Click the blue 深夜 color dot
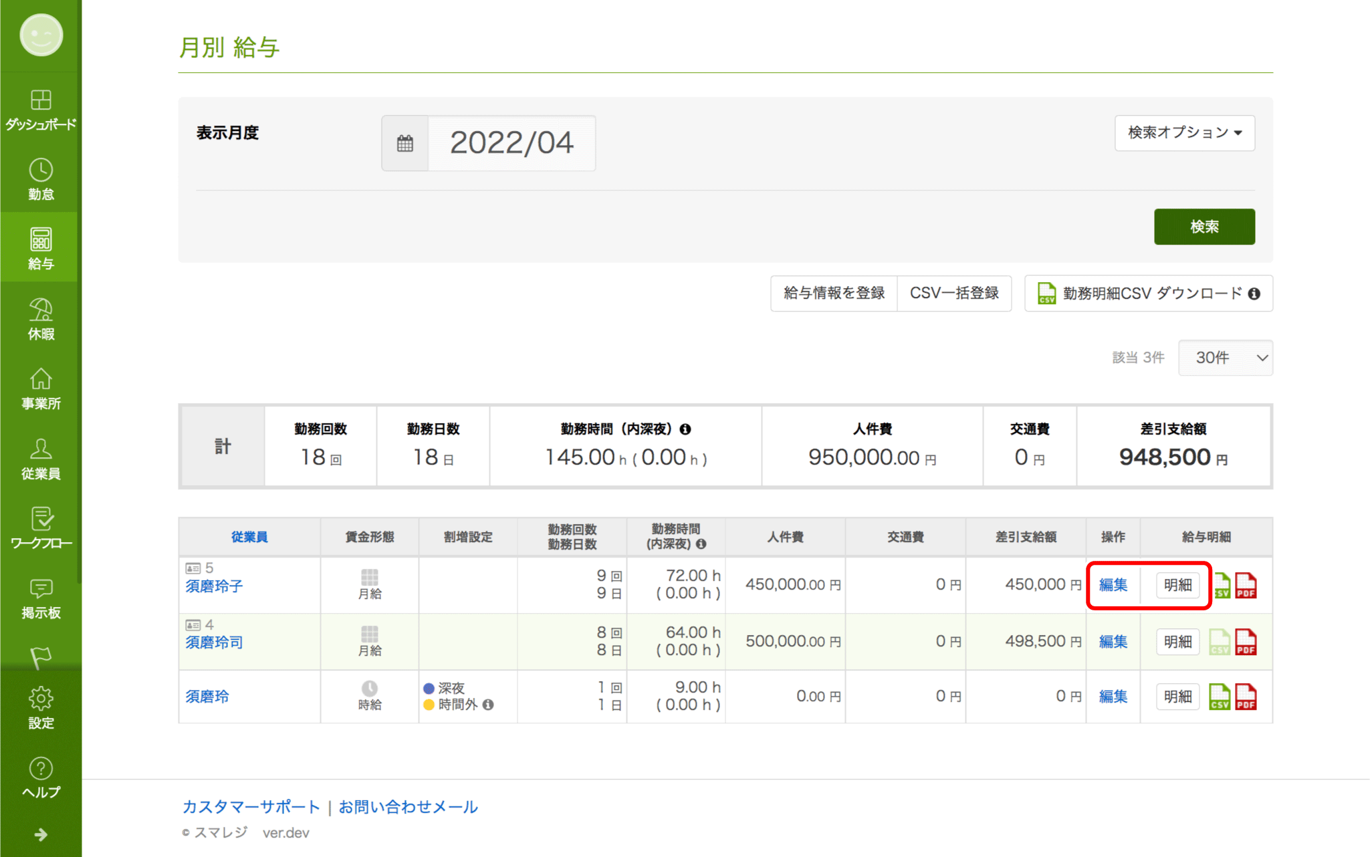Screen dimensions: 1370x857 pyautogui.click(x=429, y=688)
